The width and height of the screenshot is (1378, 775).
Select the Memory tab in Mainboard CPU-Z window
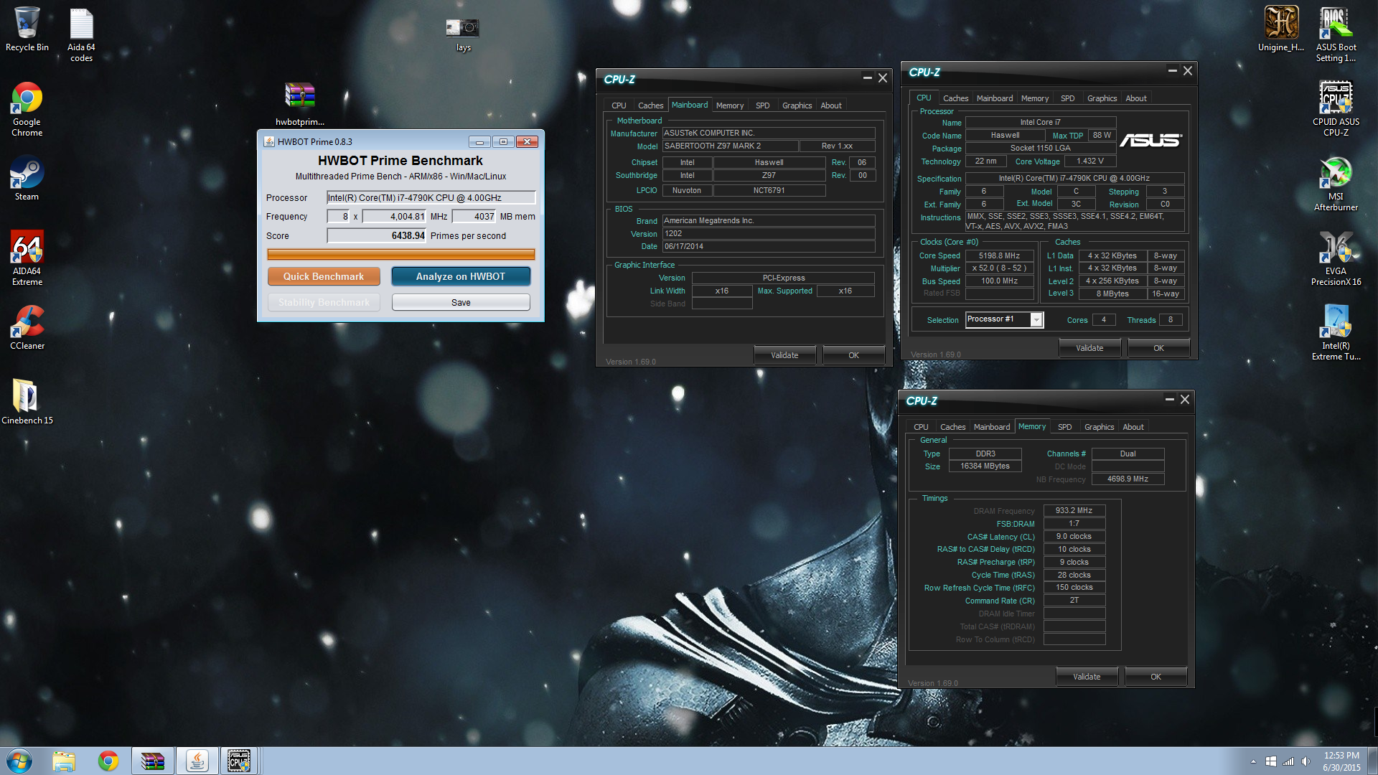point(730,105)
